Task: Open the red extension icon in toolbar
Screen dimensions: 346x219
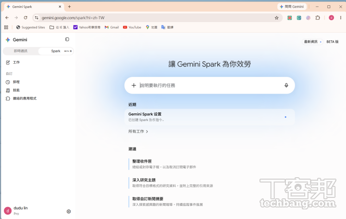Action: coord(289,18)
